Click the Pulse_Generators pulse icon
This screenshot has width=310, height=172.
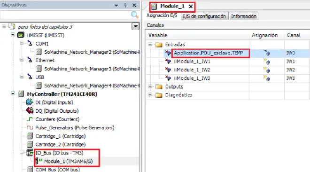[x=30, y=127]
